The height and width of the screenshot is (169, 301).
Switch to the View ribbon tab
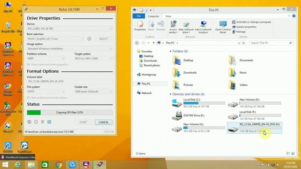[168, 16]
